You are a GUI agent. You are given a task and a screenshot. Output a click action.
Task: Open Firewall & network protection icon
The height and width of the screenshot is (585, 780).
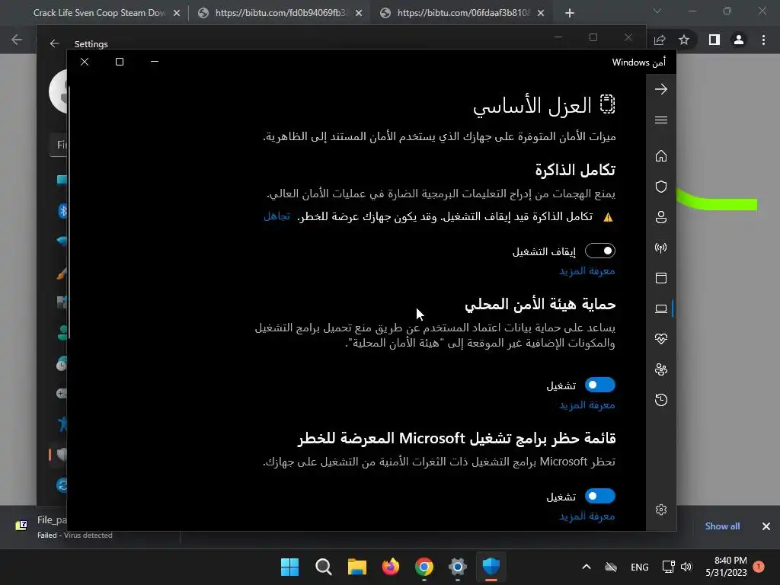click(x=661, y=248)
